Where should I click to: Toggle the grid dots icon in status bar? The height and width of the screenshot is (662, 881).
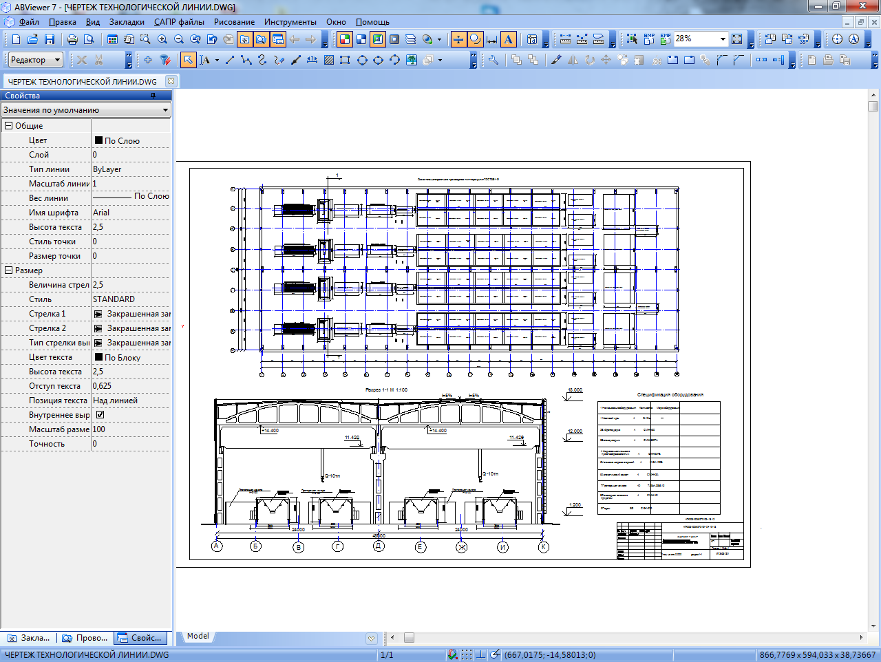click(x=467, y=655)
